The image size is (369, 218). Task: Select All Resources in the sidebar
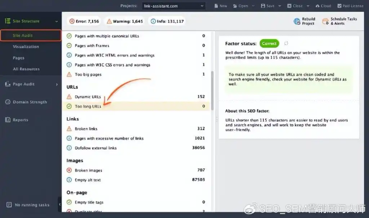tap(26, 69)
